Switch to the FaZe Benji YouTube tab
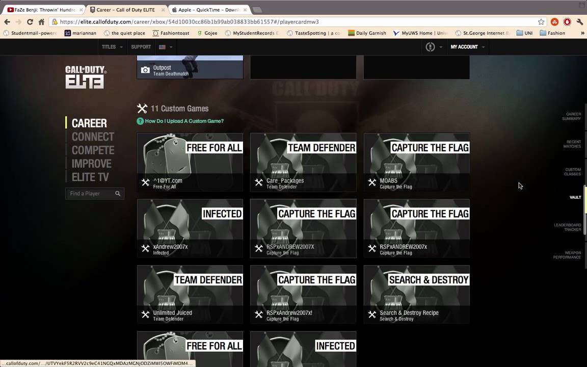Viewport: 587px width, 367px height. click(x=44, y=10)
